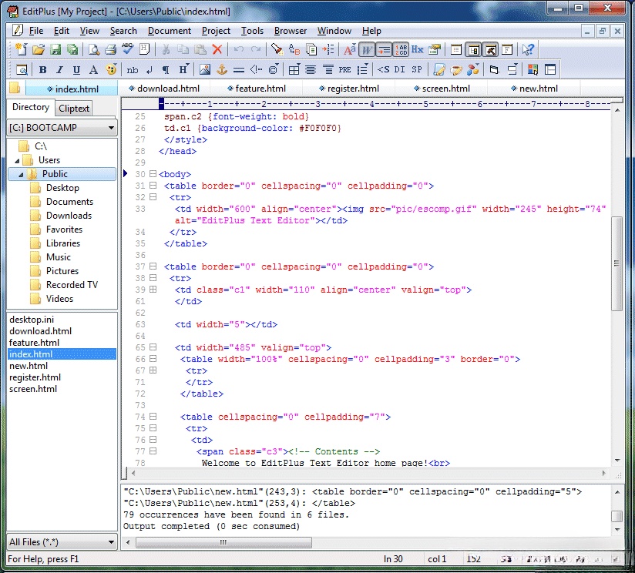This screenshot has height=573, width=635.
Task: Click the column ruler at mark 4
Action: pyautogui.click(x=371, y=104)
